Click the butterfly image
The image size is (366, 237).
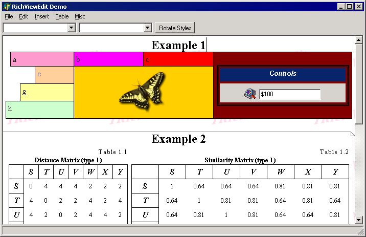click(x=143, y=91)
